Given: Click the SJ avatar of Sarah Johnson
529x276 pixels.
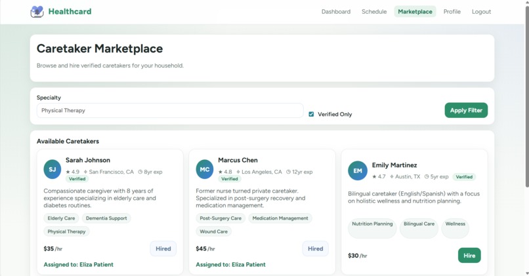Looking at the screenshot, I should 53,170.
